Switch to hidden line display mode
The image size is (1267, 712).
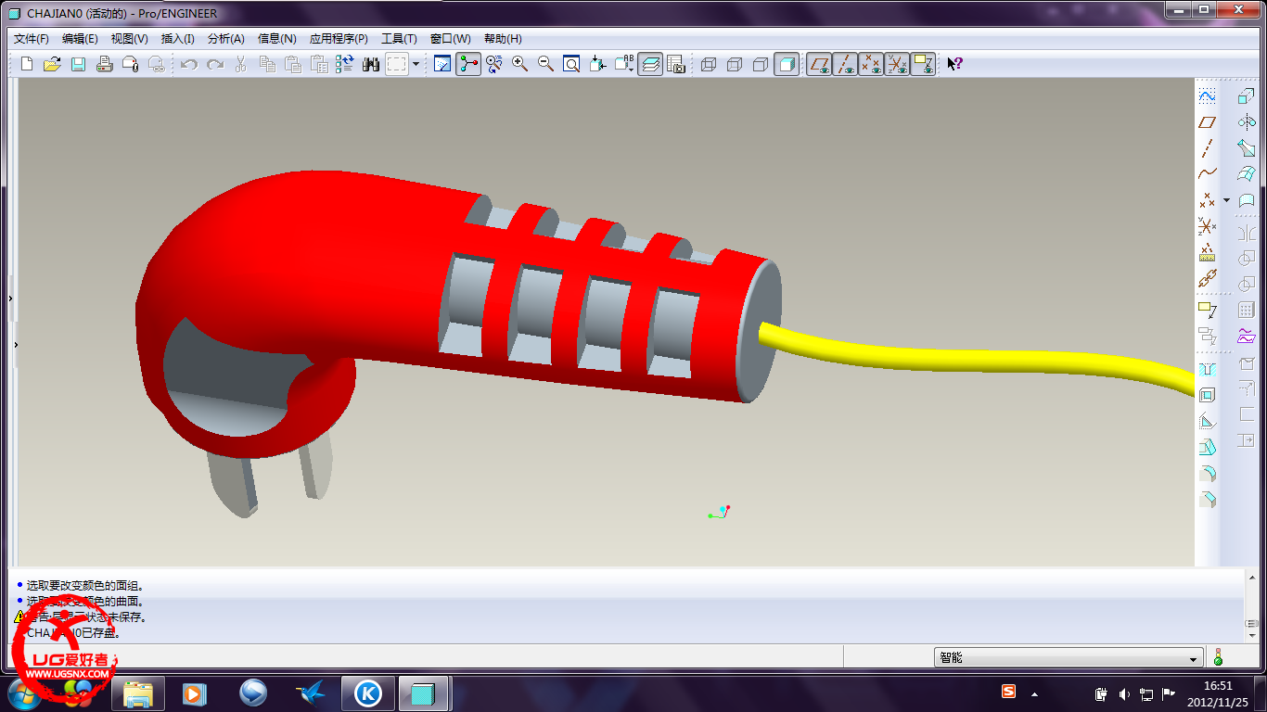pos(735,64)
